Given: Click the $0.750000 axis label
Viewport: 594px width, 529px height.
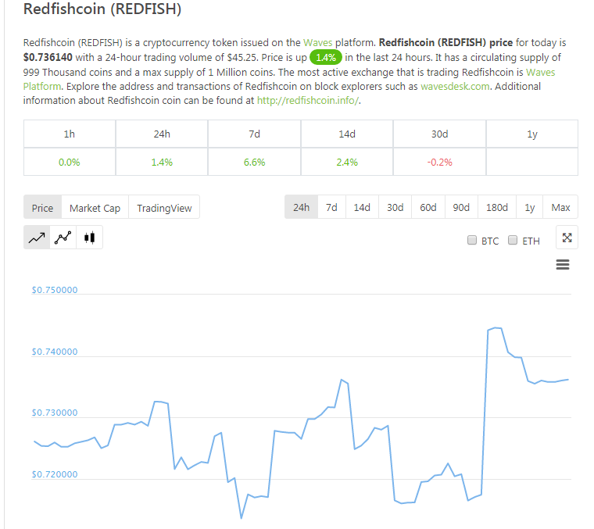Looking at the screenshot, I should pos(55,290).
